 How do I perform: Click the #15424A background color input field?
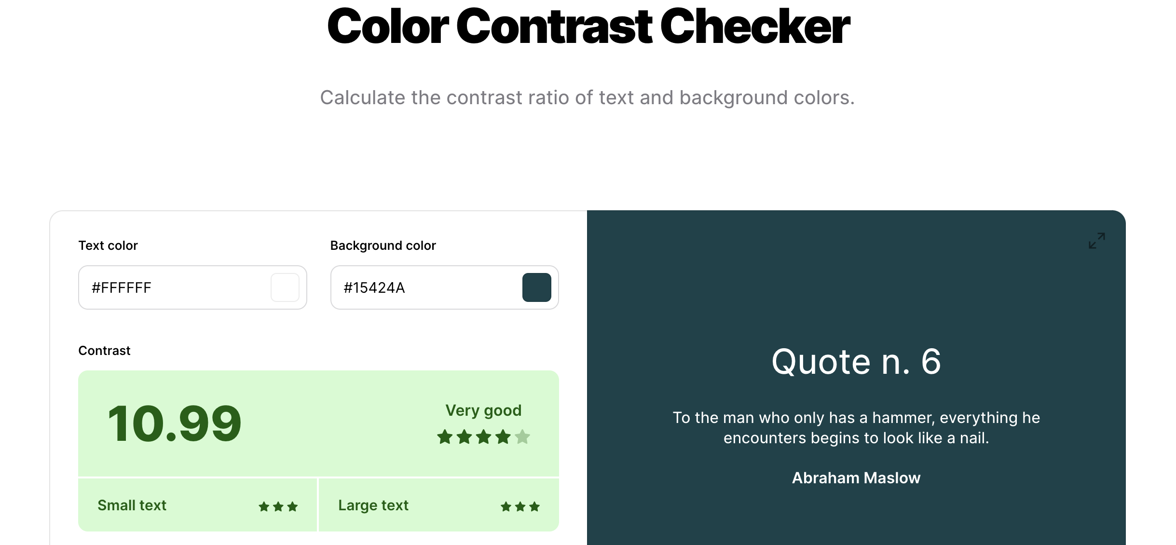pos(444,287)
